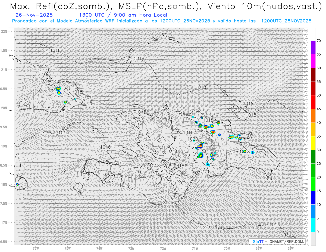This screenshot has width=326, height=252.
Task: Click '1300 UTC / 9:00 am Hora Local'
Action: (x=123, y=15)
